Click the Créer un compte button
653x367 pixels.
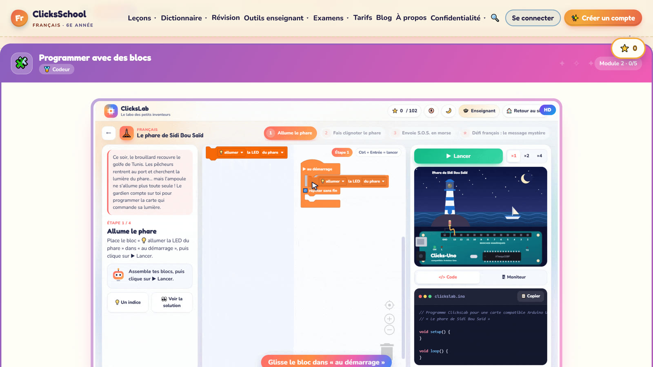coord(603,18)
